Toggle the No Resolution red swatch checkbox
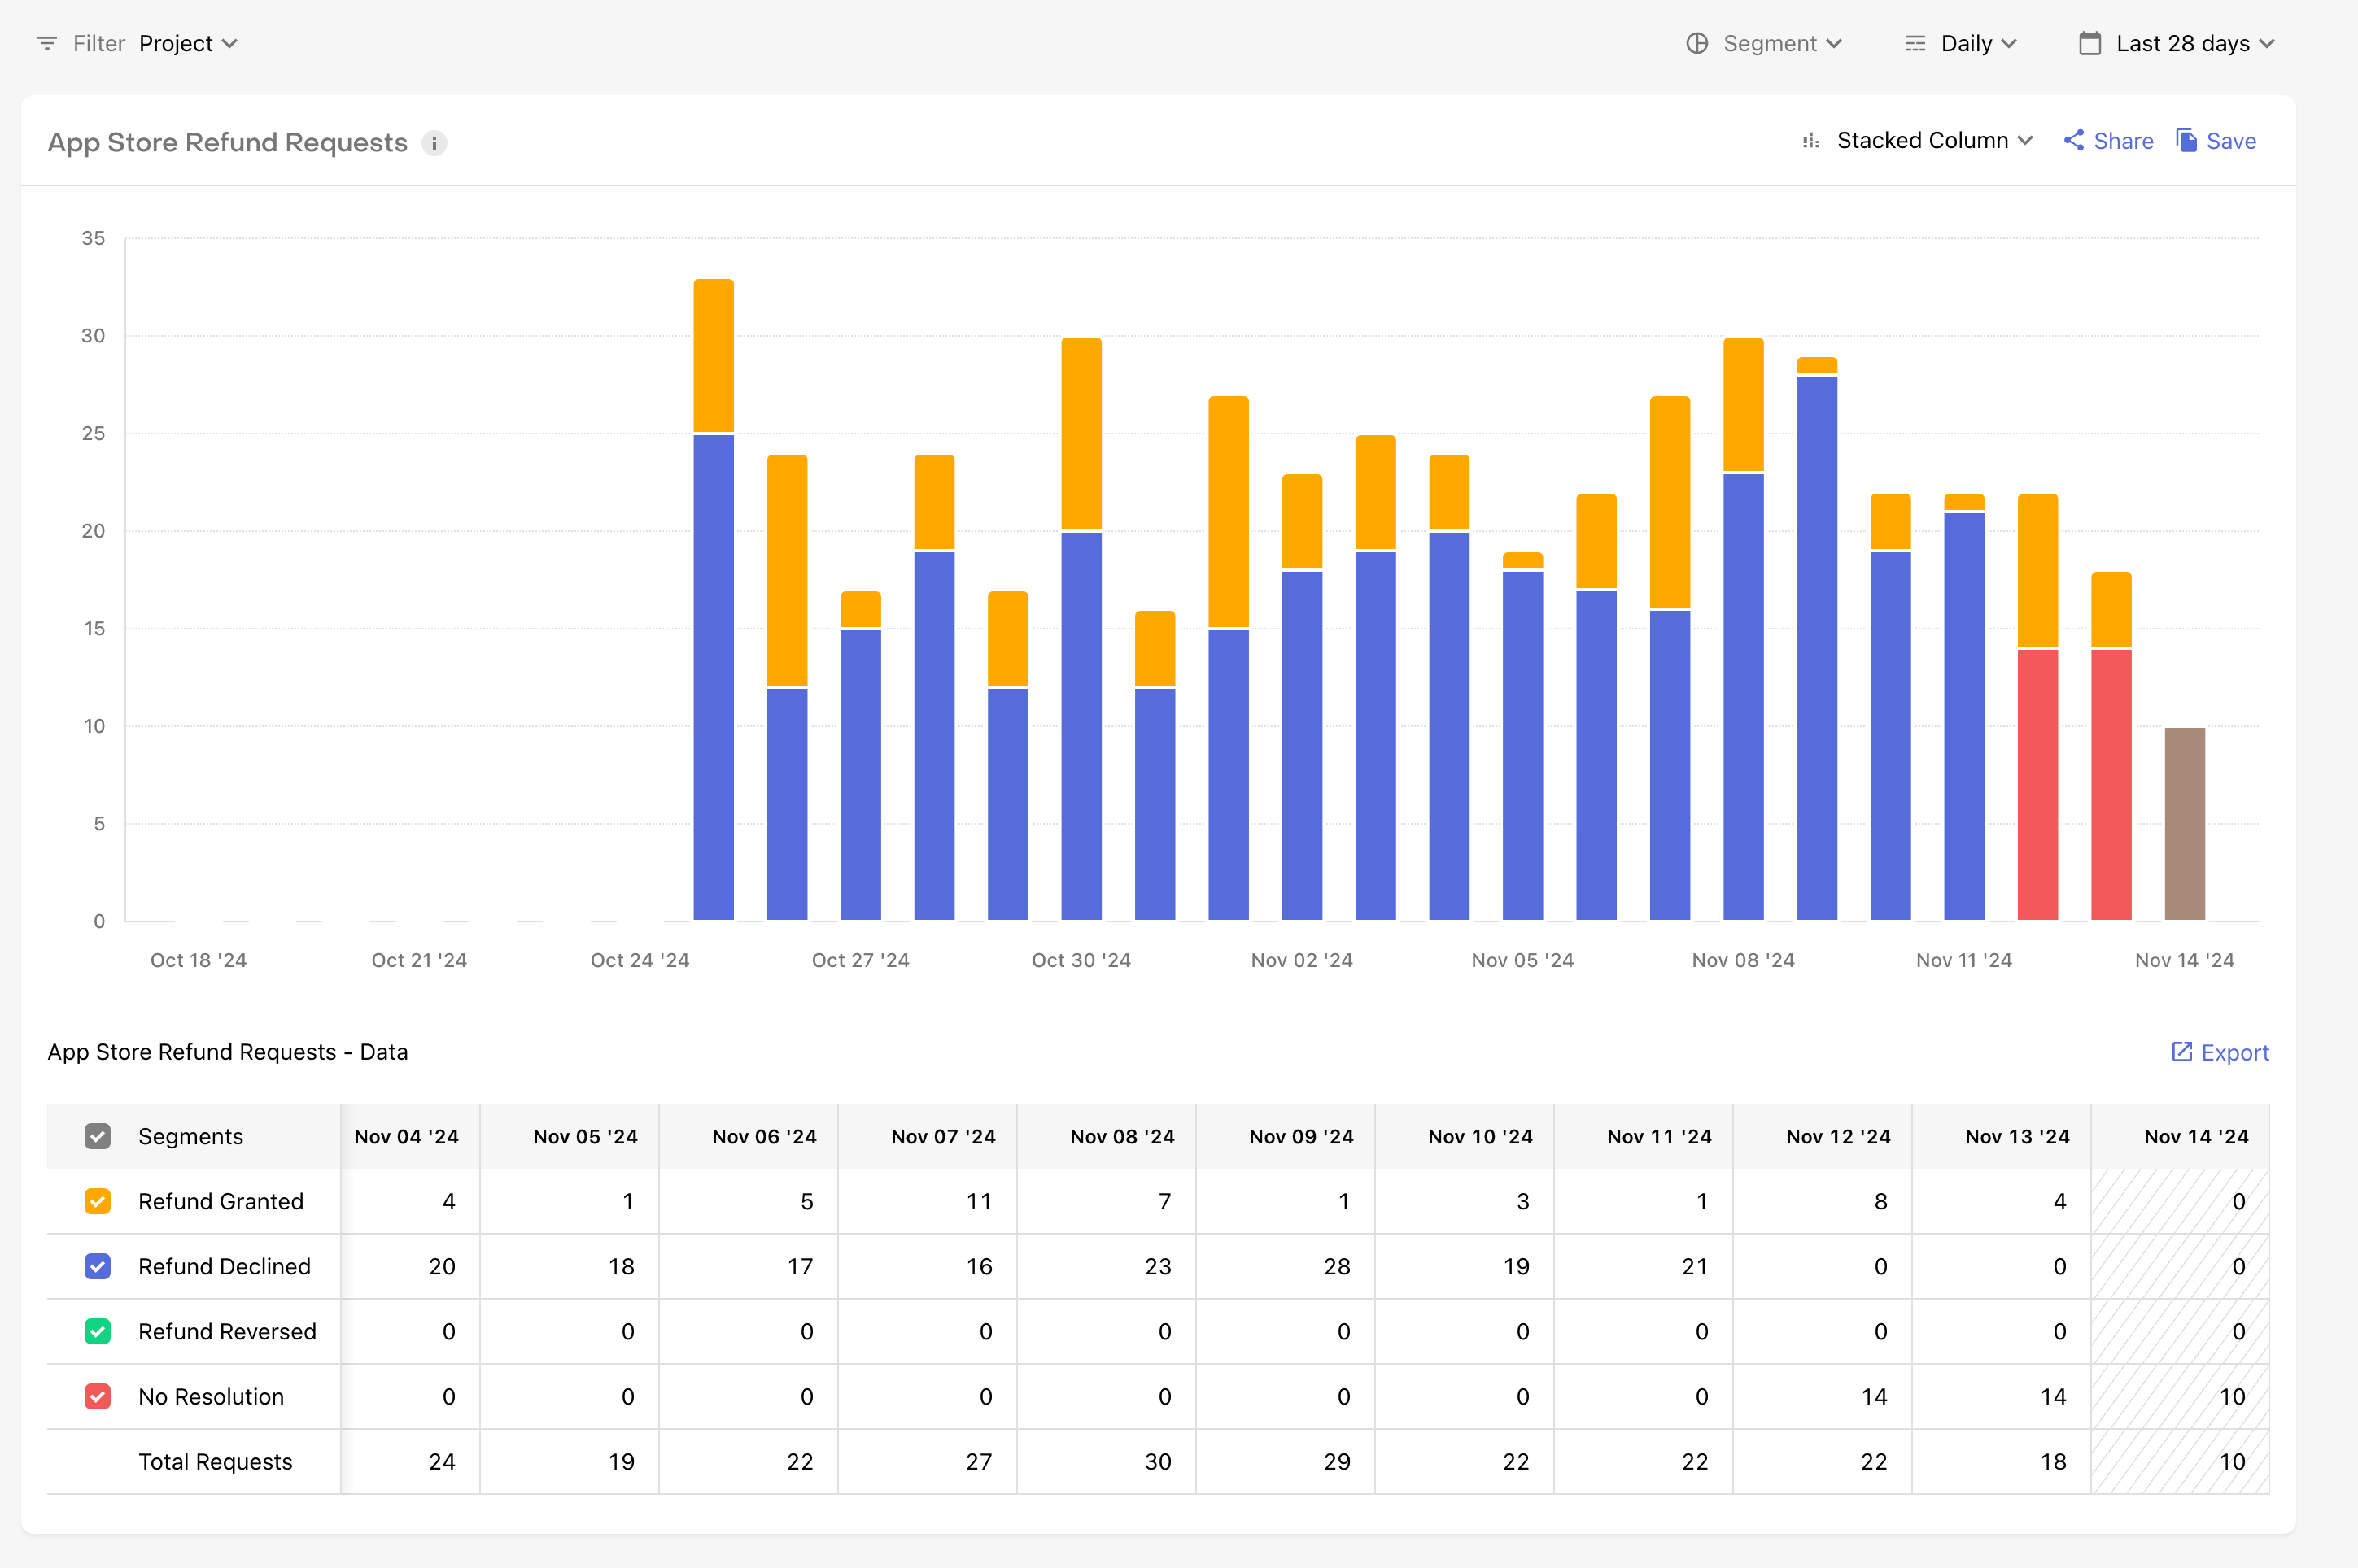 click(97, 1396)
